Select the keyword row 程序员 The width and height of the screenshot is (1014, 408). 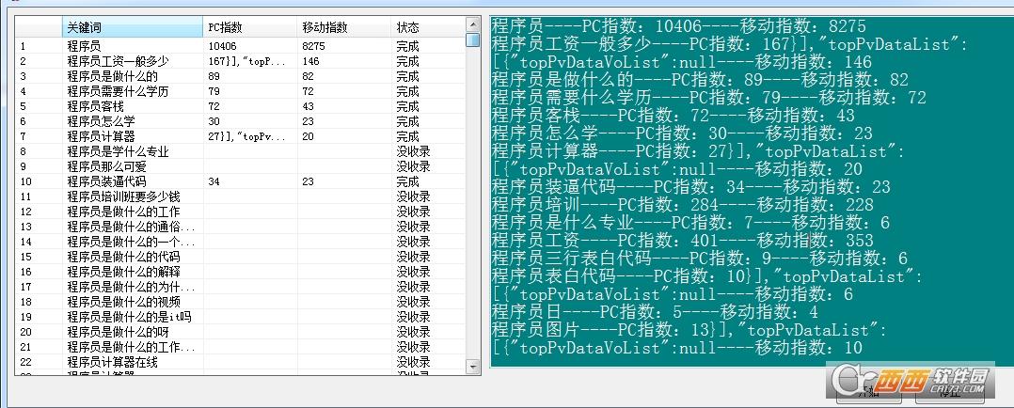[240, 46]
